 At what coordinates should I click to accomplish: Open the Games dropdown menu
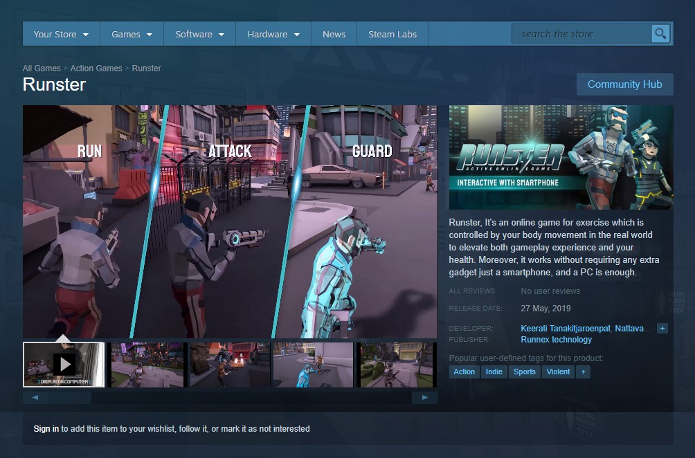tap(132, 34)
